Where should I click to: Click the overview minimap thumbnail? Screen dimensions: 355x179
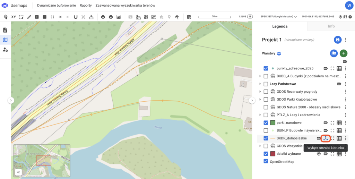pyautogui.click(x=42, y=160)
